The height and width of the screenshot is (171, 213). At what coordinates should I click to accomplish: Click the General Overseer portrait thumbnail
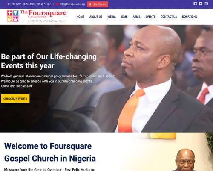(185, 159)
